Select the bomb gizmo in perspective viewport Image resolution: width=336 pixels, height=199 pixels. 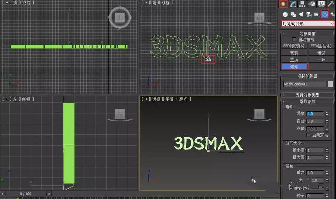pyautogui.click(x=208, y=150)
